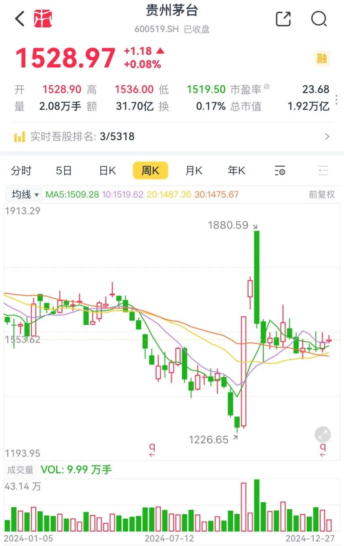
Task: Switch to the 分时 tab
Action: [x=21, y=171]
